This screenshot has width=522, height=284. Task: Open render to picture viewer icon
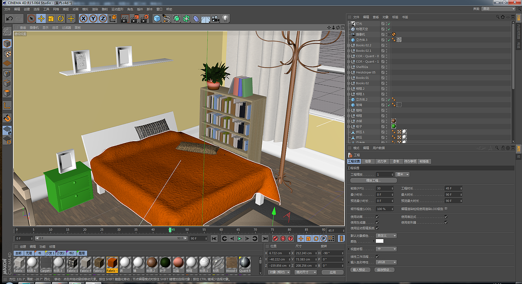134,18
